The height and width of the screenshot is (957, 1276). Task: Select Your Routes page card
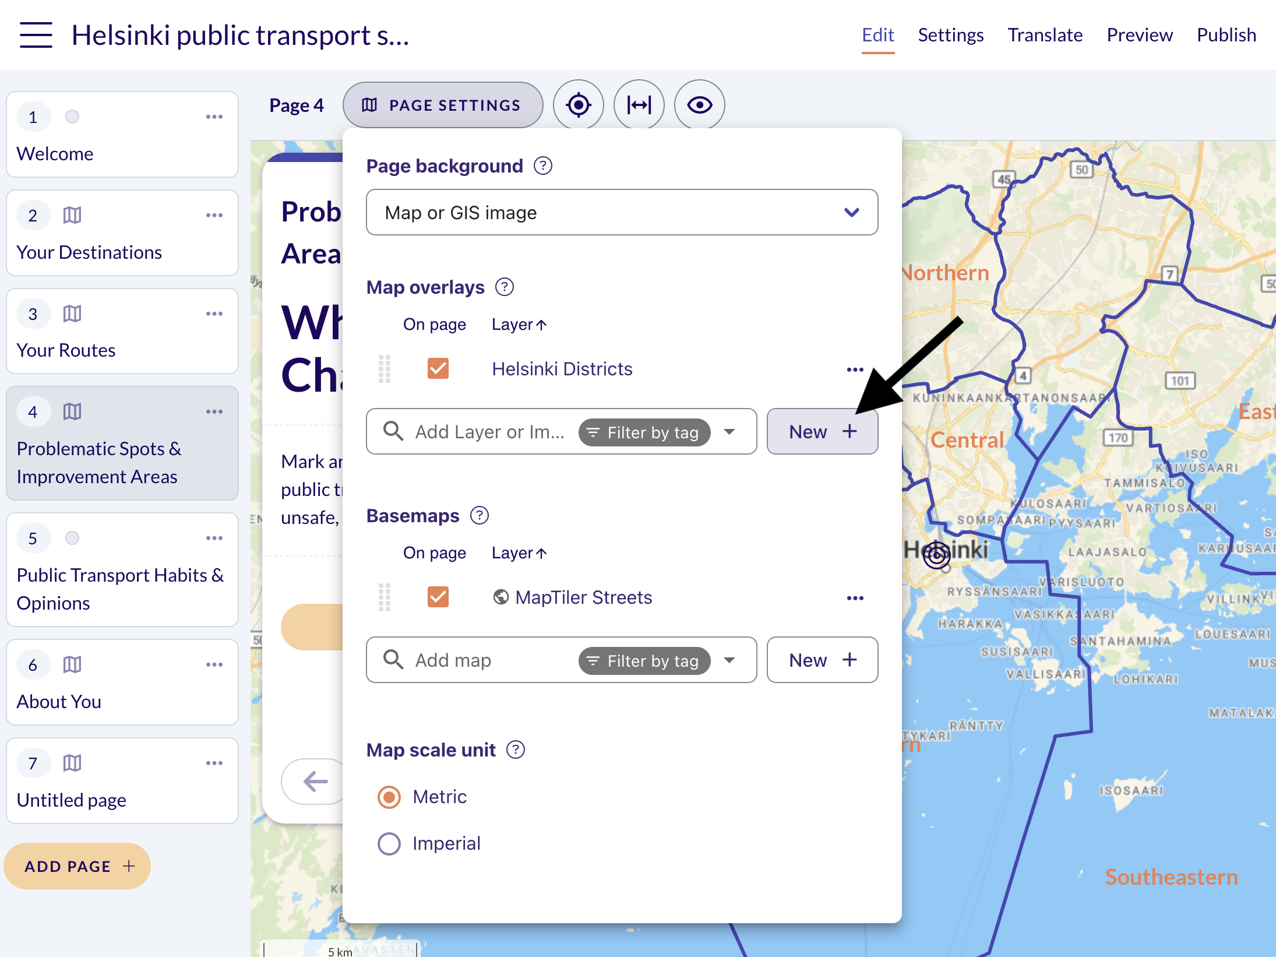pos(122,331)
